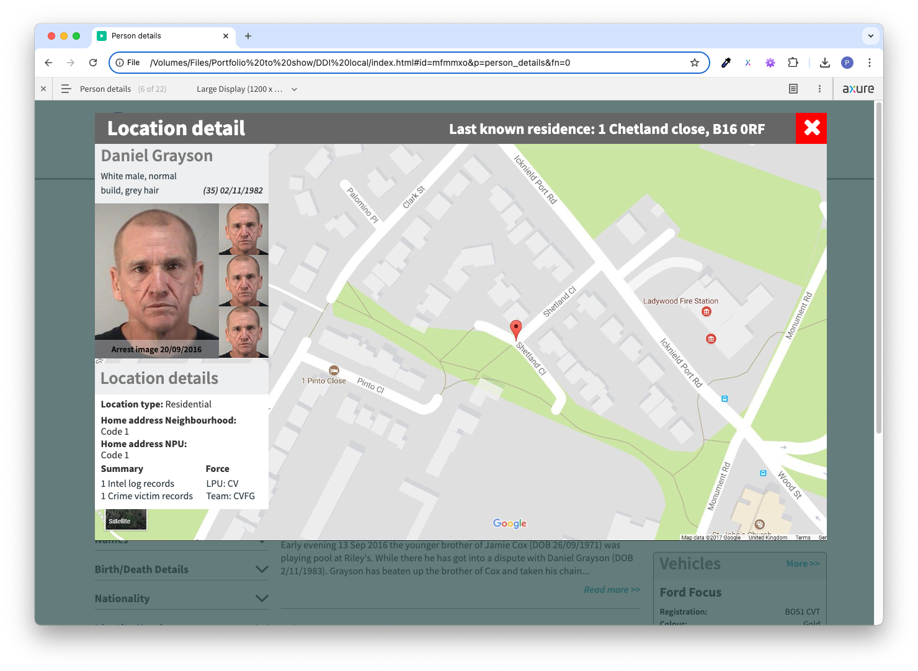This screenshot has width=918, height=671.
Task: Click the X-shaped extension icon in toolbar
Action: 748,63
